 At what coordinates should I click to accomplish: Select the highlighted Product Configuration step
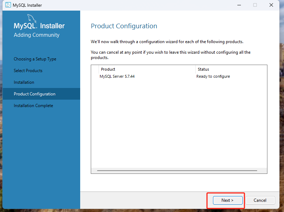[x=35, y=94]
